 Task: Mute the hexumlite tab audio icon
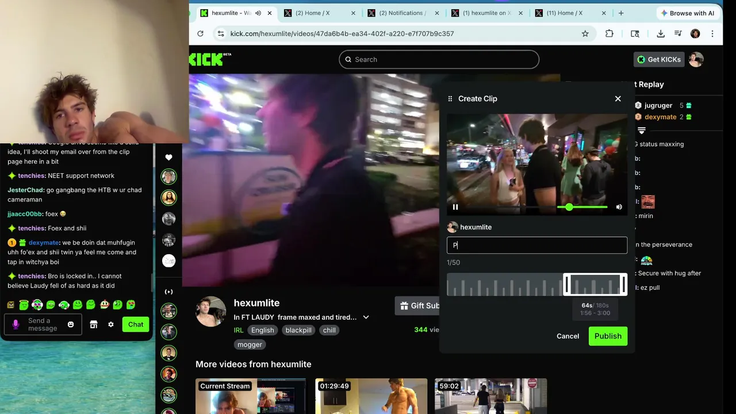coord(258,13)
